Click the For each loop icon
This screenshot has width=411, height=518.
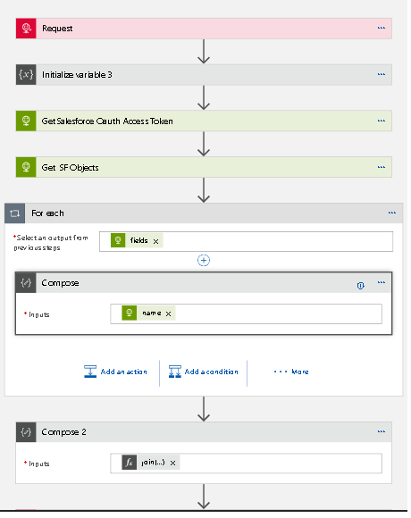click(x=15, y=213)
